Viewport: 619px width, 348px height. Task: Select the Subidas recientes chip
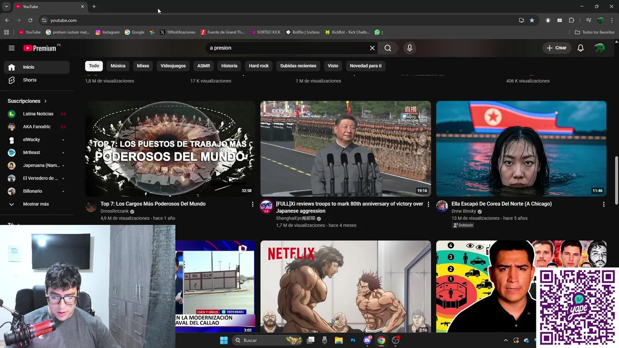(x=298, y=66)
